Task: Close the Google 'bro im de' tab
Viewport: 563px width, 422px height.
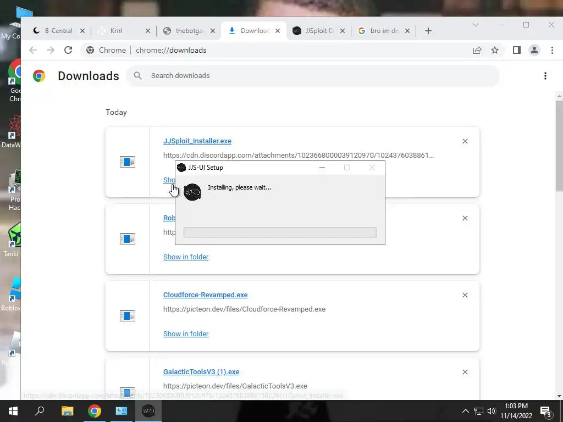Action: coord(407,31)
